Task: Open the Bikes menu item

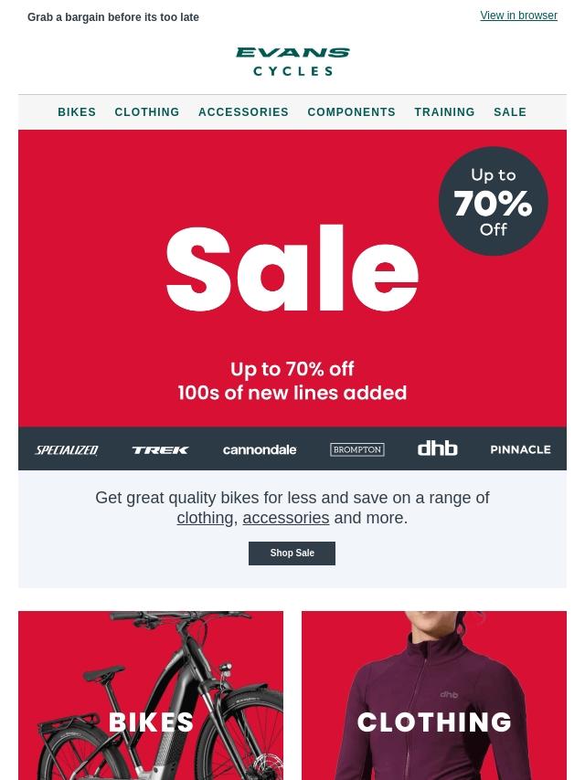Action: click(77, 112)
